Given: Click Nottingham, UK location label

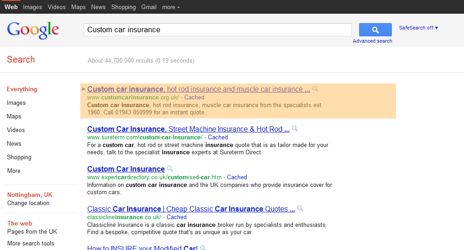Looking at the screenshot, I should point(30,195).
